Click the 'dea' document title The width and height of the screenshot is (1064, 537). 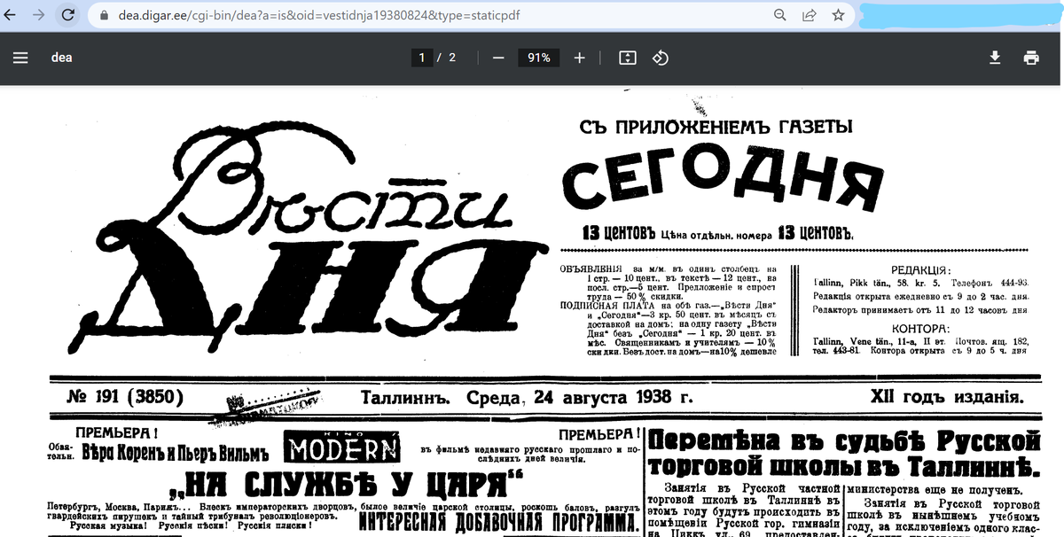tap(61, 58)
